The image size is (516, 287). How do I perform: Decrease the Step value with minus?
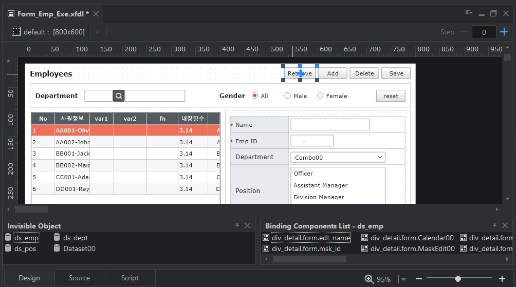[x=464, y=32]
